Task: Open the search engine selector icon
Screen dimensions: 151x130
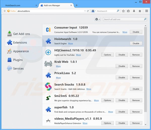Action: [94, 11]
